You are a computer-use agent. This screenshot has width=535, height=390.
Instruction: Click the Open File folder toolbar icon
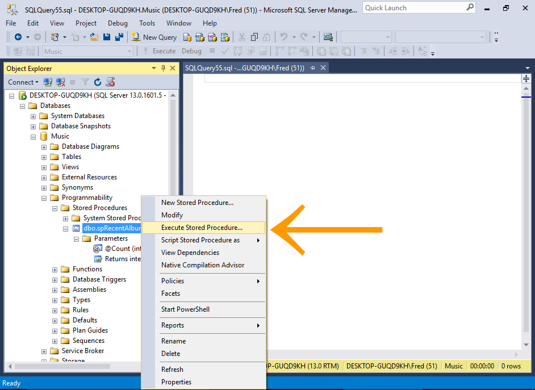[94, 37]
